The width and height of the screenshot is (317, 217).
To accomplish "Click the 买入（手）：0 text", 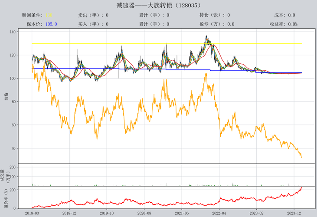I will [x=93, y=24].
